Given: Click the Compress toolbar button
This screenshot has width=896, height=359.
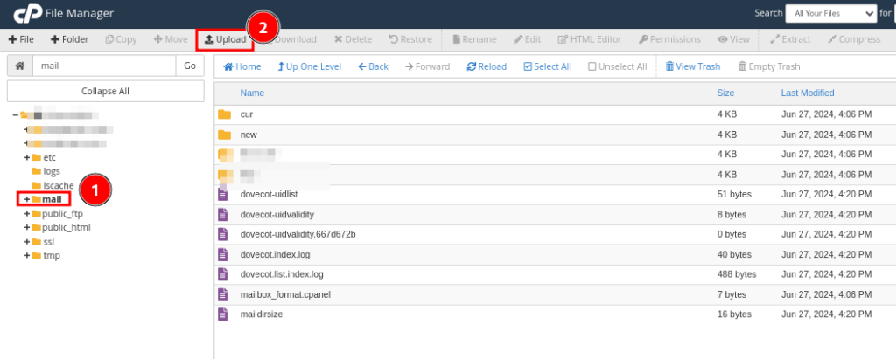Looking at the screenshot, I should (854, 39).
